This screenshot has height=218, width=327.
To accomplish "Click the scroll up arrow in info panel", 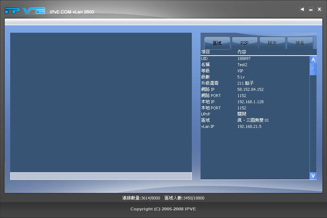I will pos(313,60).
